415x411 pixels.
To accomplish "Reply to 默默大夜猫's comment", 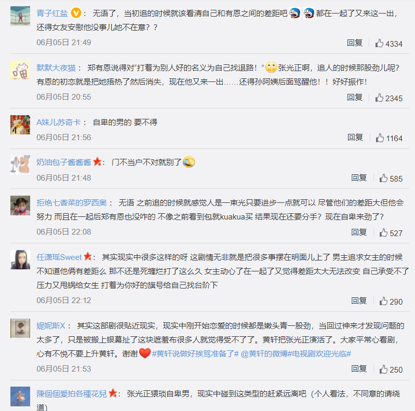I will pos(355,98).
